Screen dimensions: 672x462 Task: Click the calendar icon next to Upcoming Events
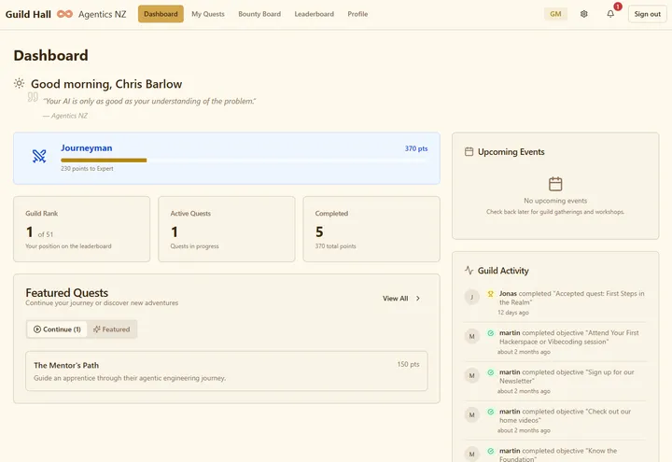tap(469, 152)
